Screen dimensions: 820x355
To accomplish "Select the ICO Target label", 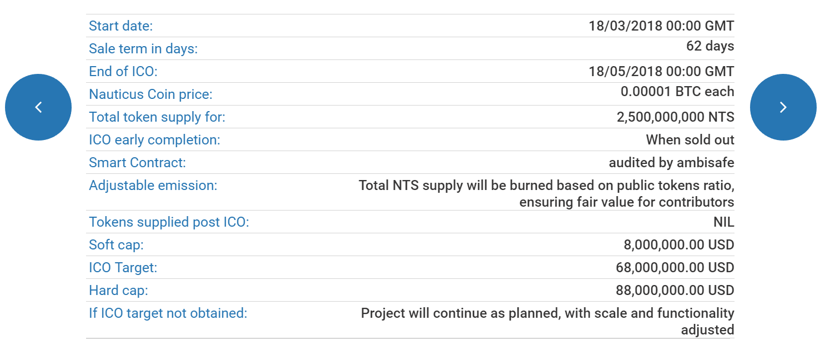I will point(123,268).
